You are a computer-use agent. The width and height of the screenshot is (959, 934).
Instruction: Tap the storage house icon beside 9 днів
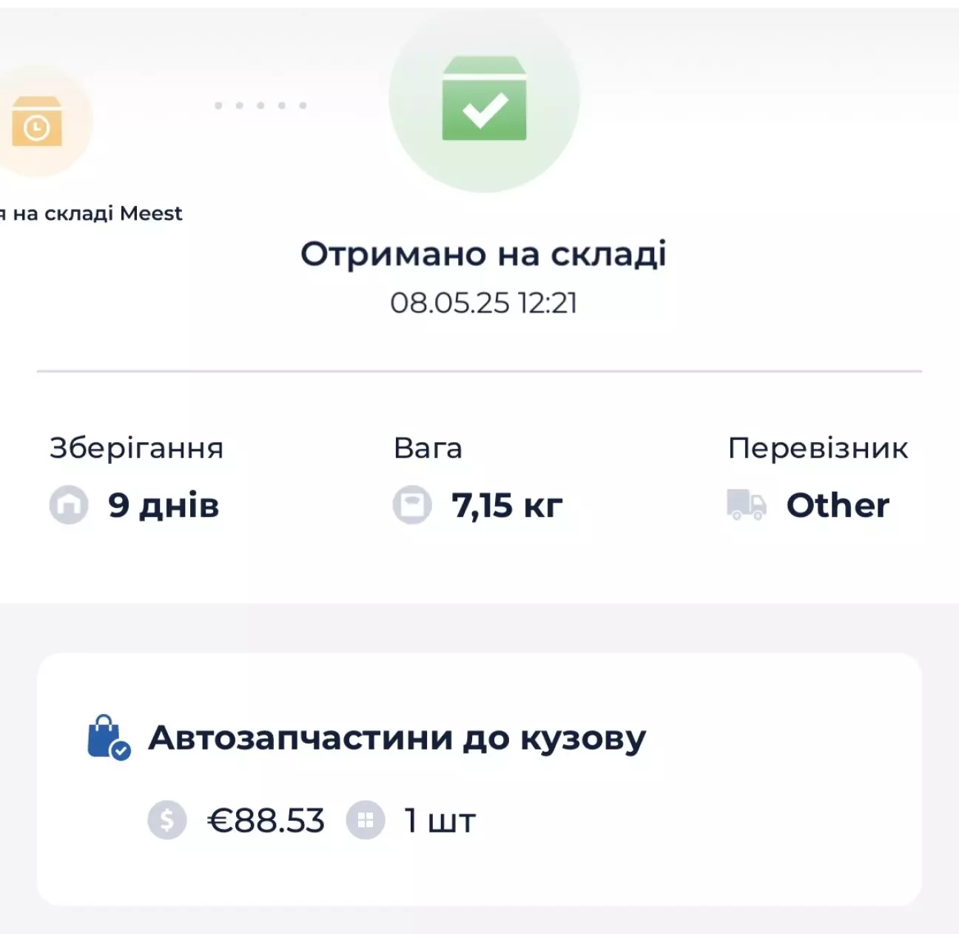[x=69, y=505]
